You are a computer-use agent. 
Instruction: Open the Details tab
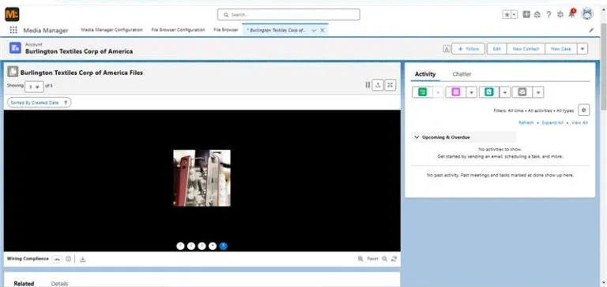pos(59,284)
